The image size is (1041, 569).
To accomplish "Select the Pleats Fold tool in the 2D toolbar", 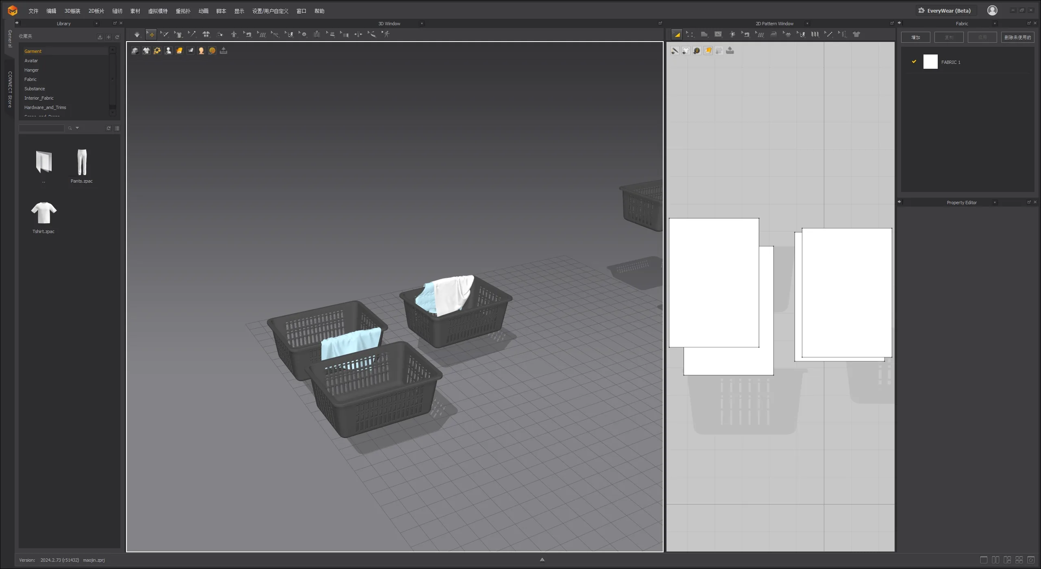I will click(x=815, y=35).
